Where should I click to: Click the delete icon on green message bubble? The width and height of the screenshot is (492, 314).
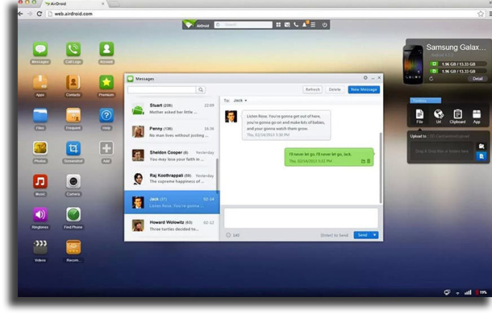[x=369, y=161]
